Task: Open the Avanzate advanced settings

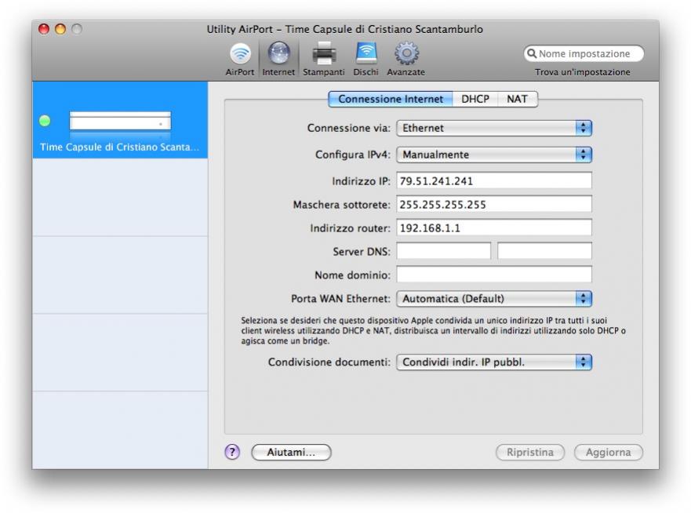Action: (x=406, y=59)
